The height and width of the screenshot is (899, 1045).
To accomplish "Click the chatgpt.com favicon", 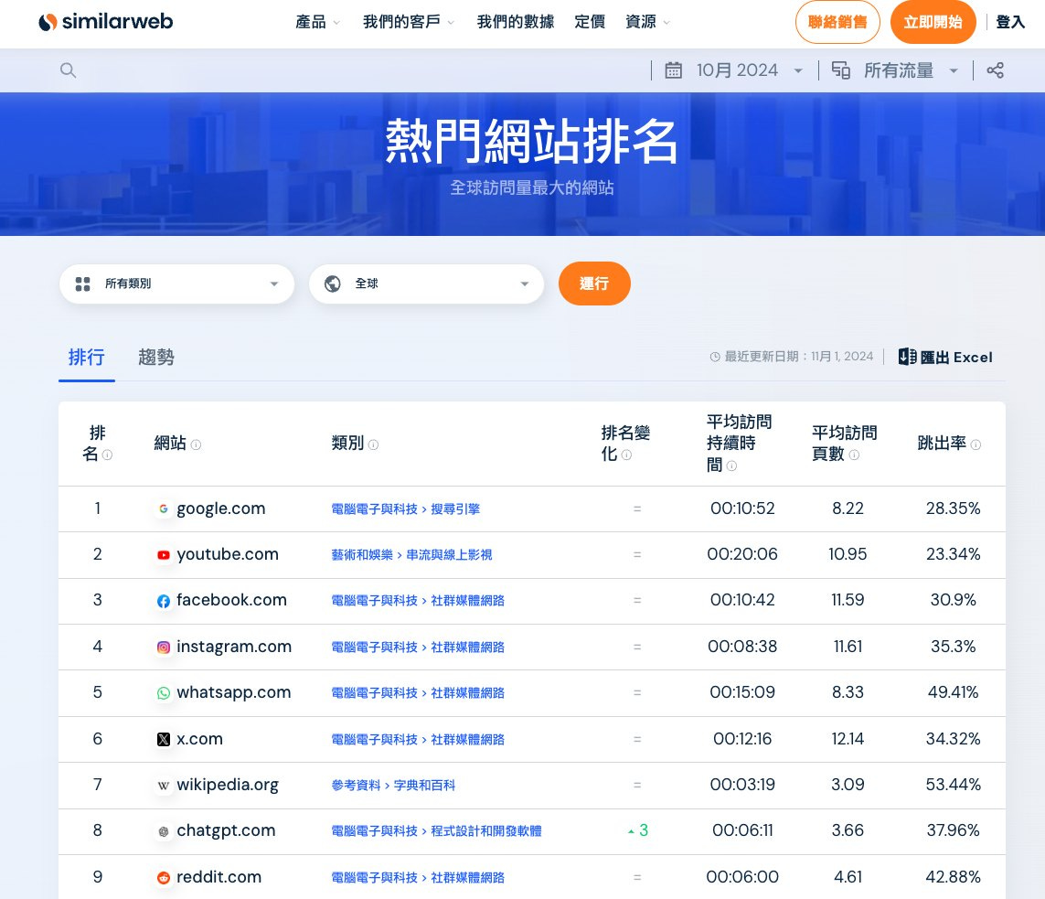I will pos(164,831).
